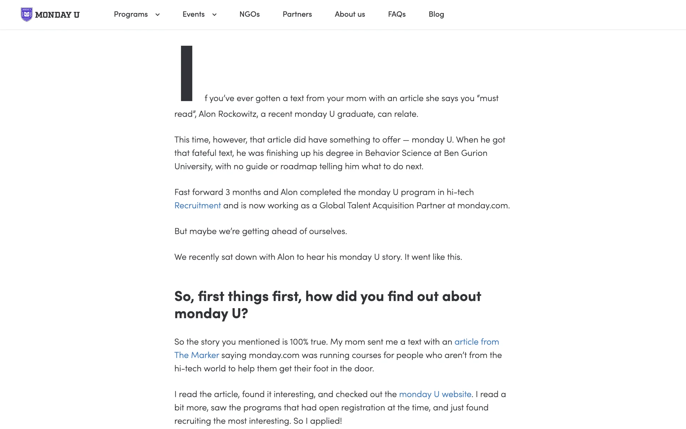Click the monday U shield logo icon
Viewport: 686px width, 429px height.
(26, 15)
